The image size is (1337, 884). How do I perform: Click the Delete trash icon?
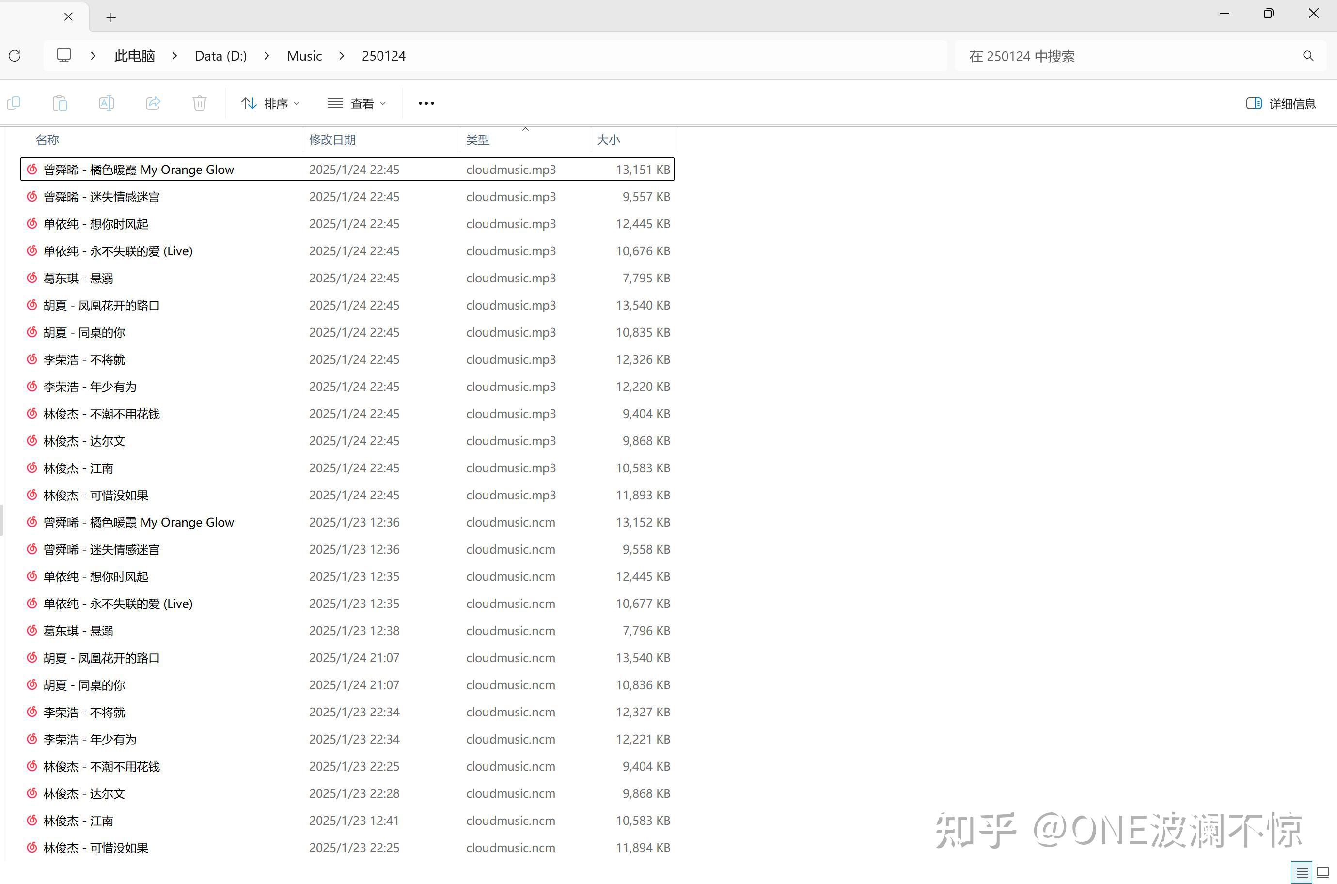click(199, 103)
